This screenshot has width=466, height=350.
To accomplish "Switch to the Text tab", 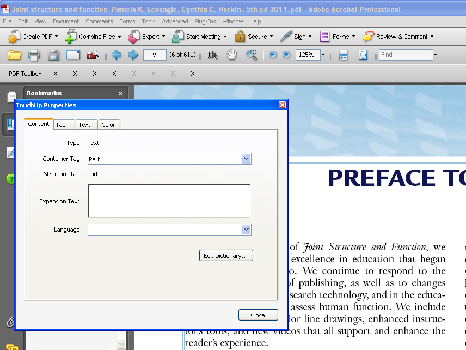I will click(x=86, y=125).
